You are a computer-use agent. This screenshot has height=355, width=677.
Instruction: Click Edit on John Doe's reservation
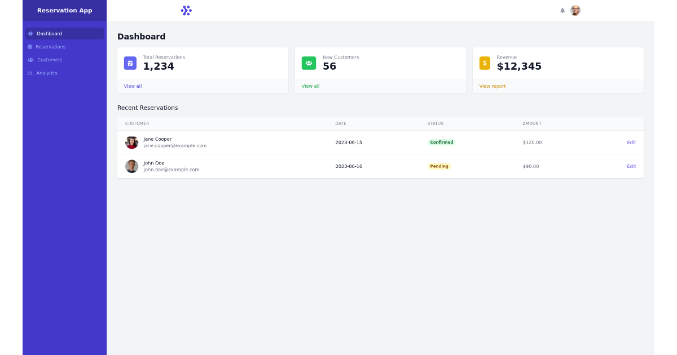(631, 166)
